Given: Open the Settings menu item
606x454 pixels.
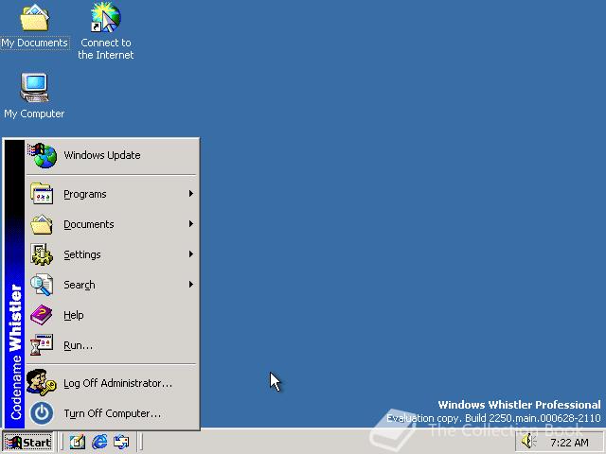Looking at the screenshot, I should 112,254.
